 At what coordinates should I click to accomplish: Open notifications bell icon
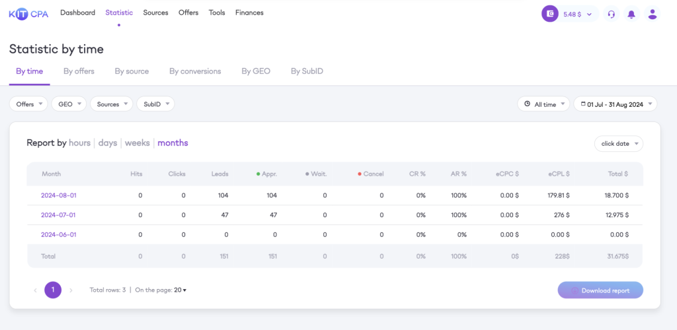(631, 14)
